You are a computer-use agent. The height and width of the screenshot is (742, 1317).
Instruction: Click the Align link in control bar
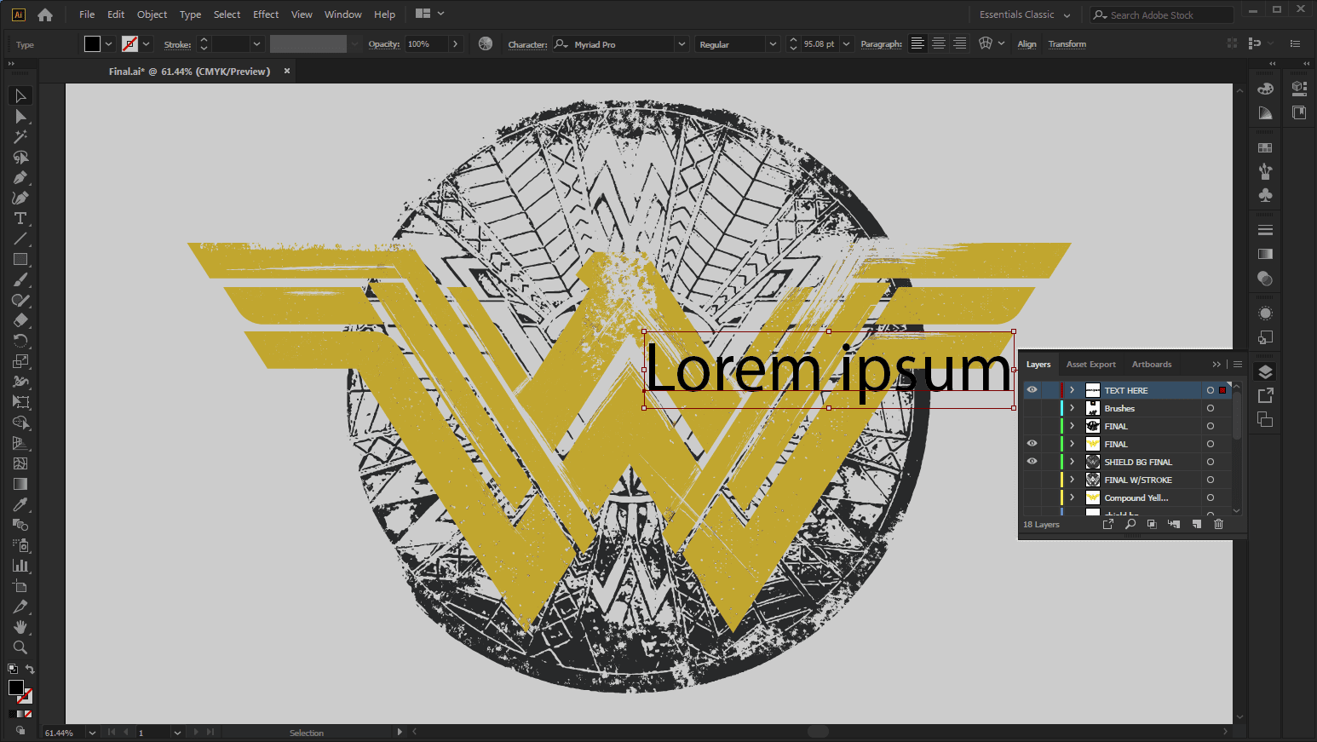[1027, 44]
